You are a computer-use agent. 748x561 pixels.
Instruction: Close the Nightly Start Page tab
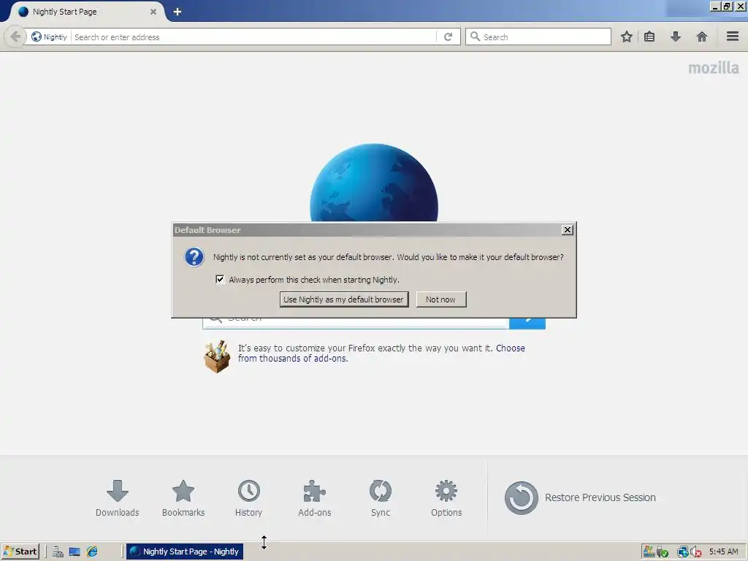pos(153,12)
